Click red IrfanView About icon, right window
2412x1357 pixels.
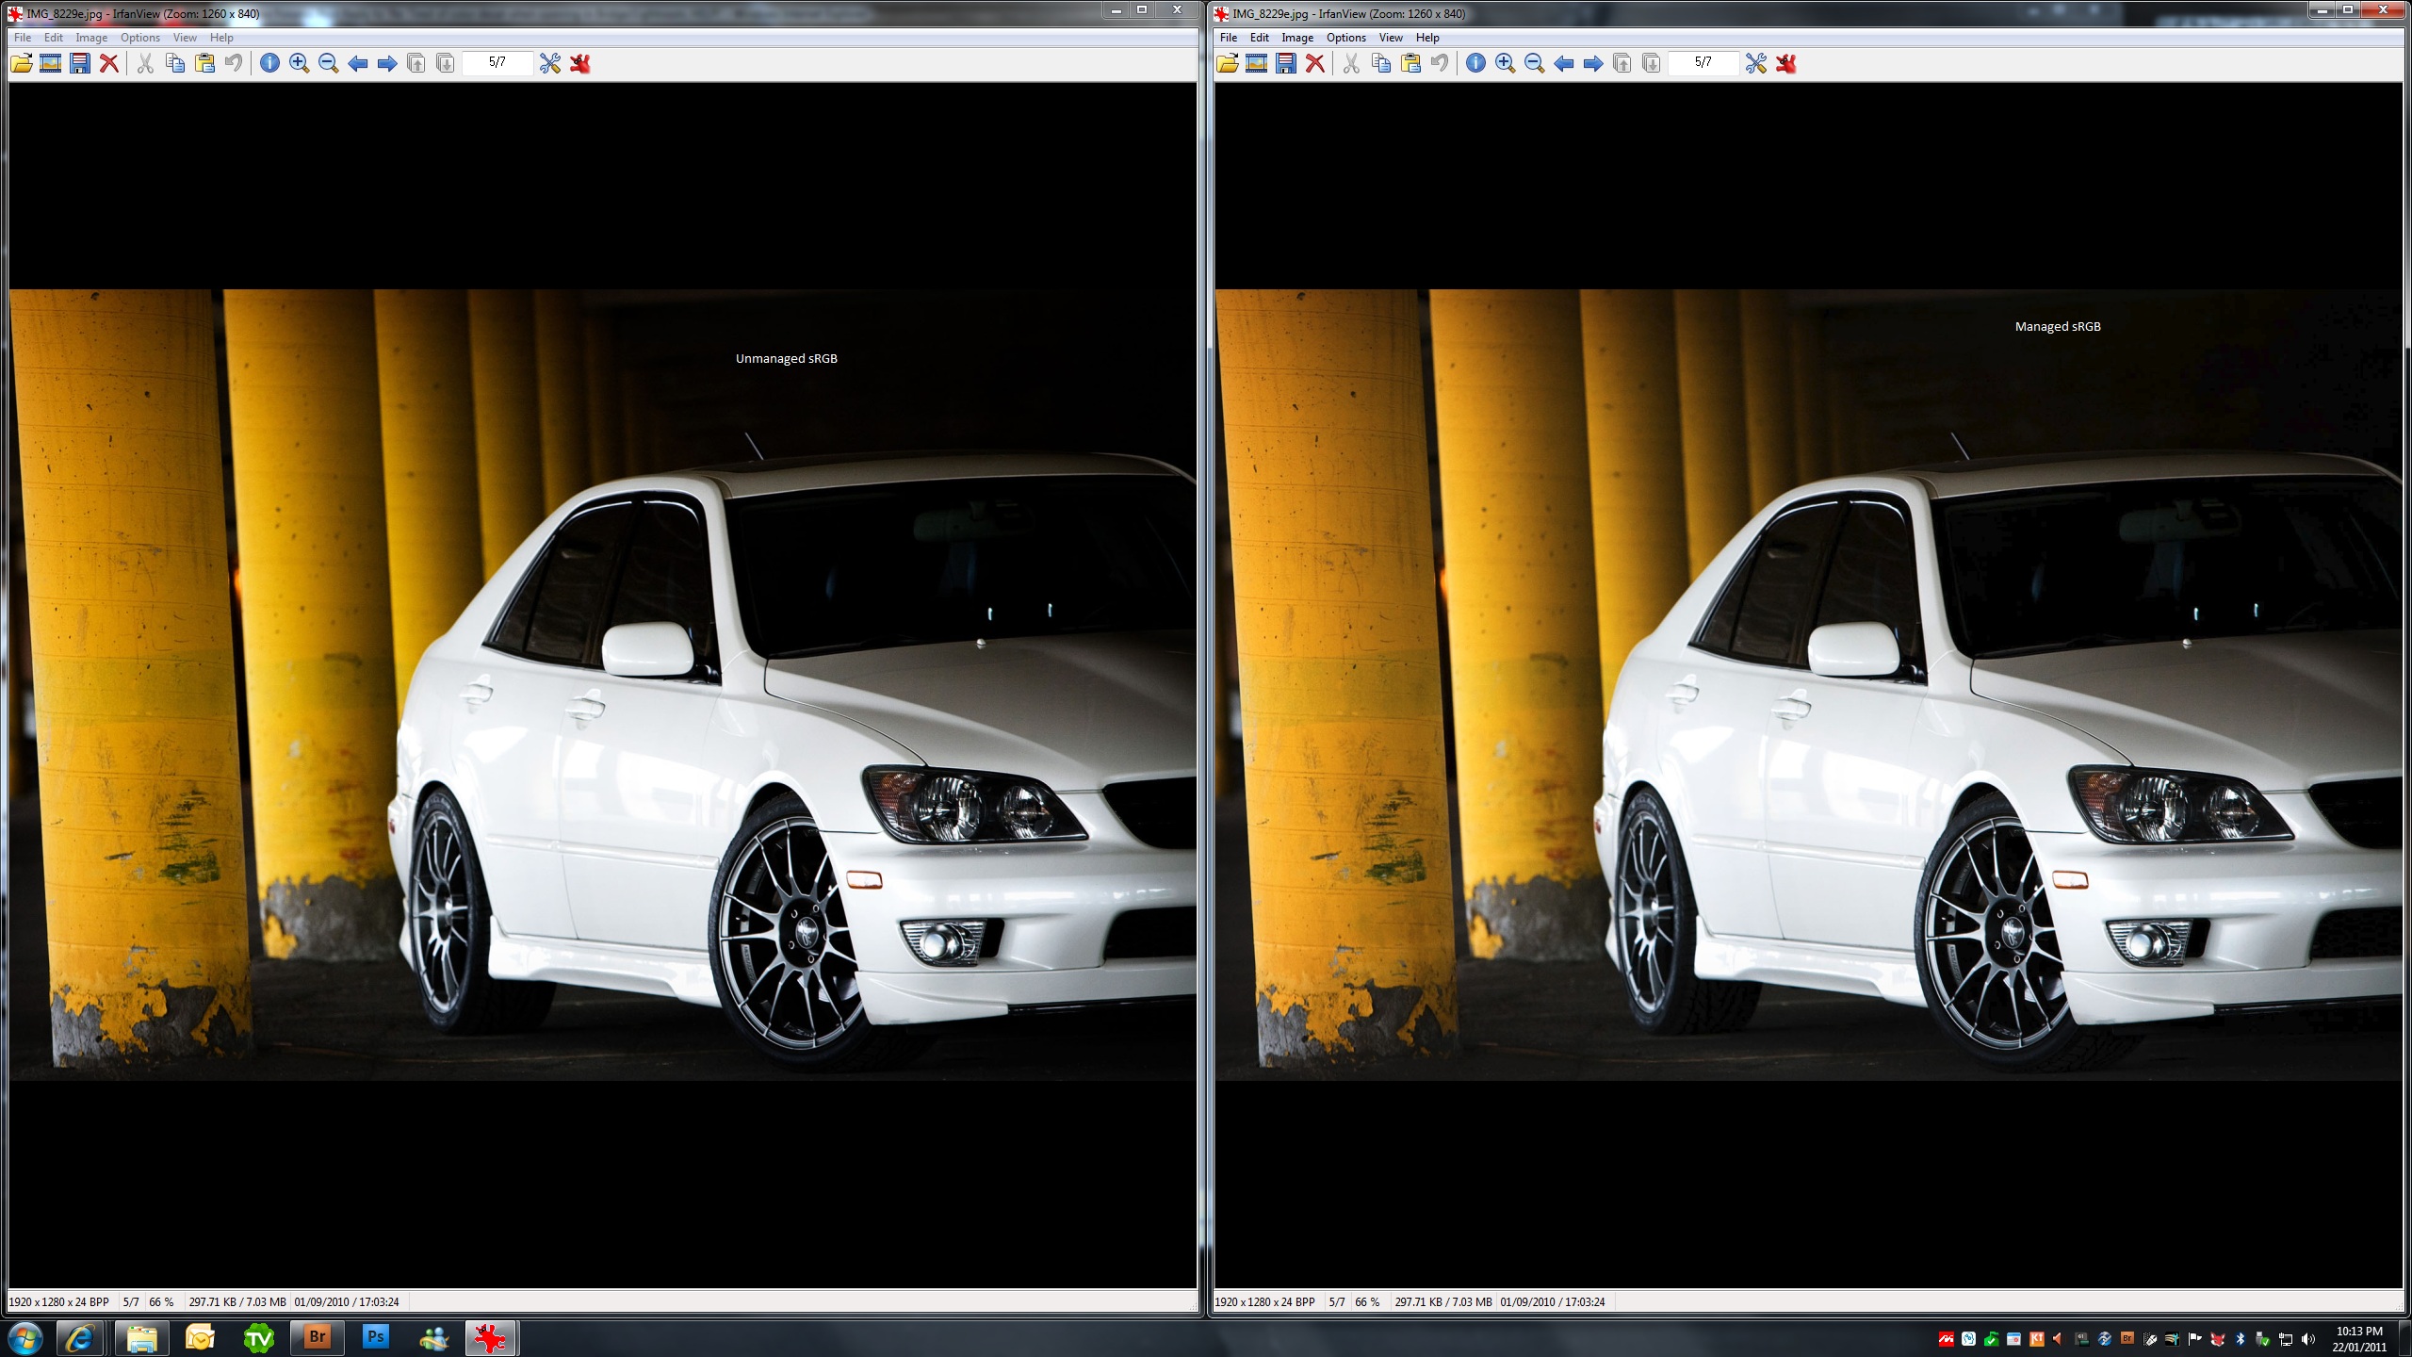coord(1785,63)
